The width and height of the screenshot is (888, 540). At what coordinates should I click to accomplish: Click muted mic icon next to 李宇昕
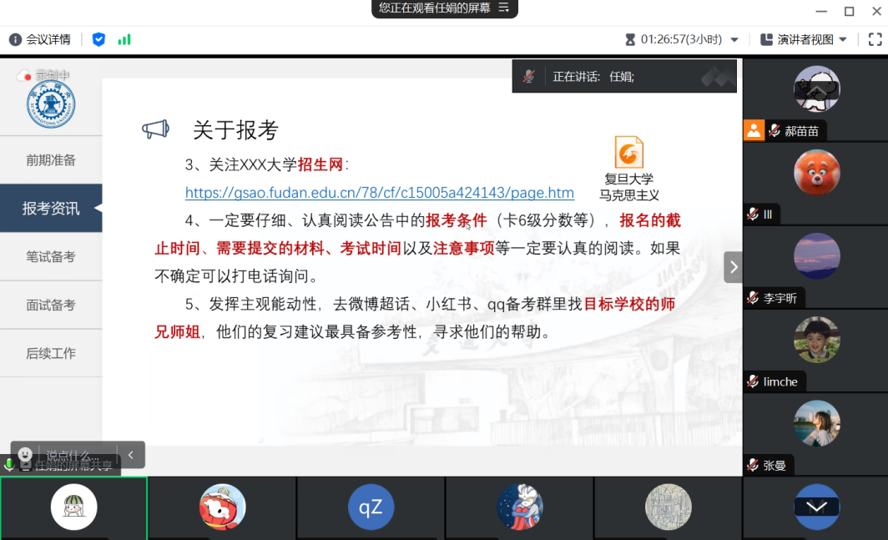pyautogui.click(x=754, y=298)
